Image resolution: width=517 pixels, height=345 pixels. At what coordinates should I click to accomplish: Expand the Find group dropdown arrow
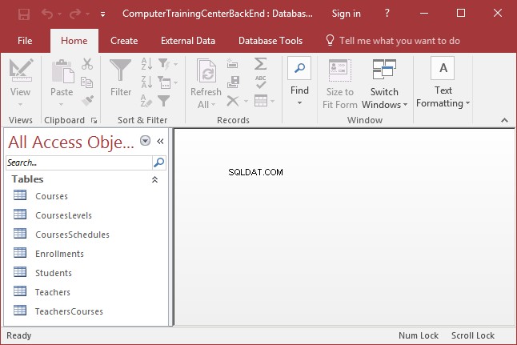(x=299, y=103)
